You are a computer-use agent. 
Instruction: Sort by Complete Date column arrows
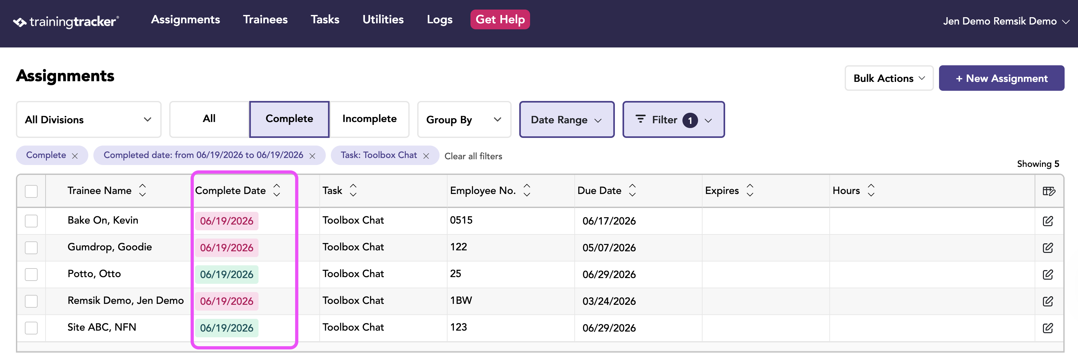point(277,190)
